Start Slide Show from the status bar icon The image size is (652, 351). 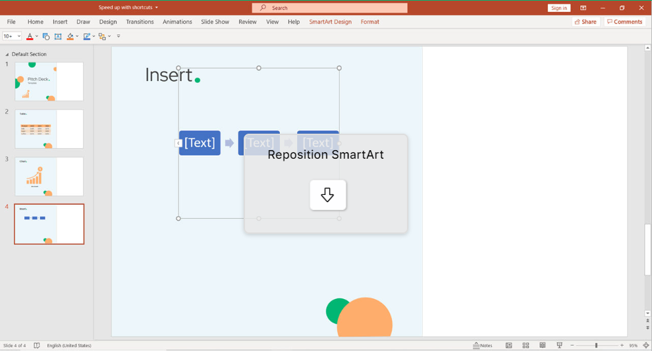559,346
